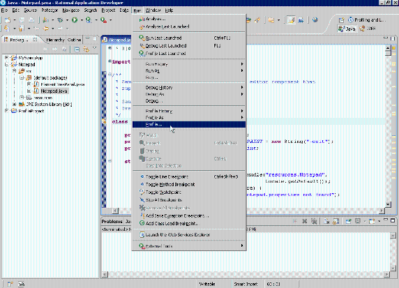Open the Window menu in menu bar

point(153,10)
